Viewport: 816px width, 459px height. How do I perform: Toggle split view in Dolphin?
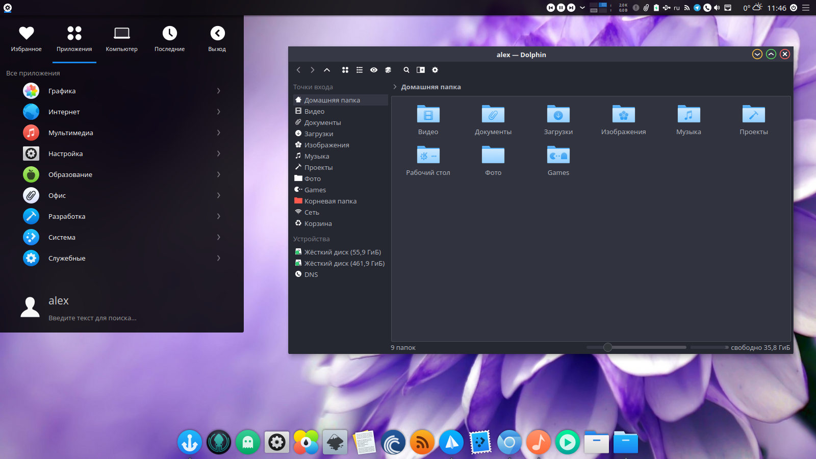click(421, 70)
